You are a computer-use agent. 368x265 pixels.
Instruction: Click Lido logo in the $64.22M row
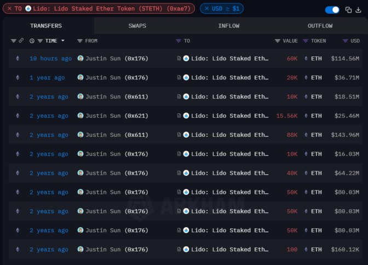[186, 173]
